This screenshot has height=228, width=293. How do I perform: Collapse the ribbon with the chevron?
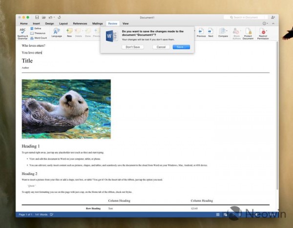tap(273, 23)
